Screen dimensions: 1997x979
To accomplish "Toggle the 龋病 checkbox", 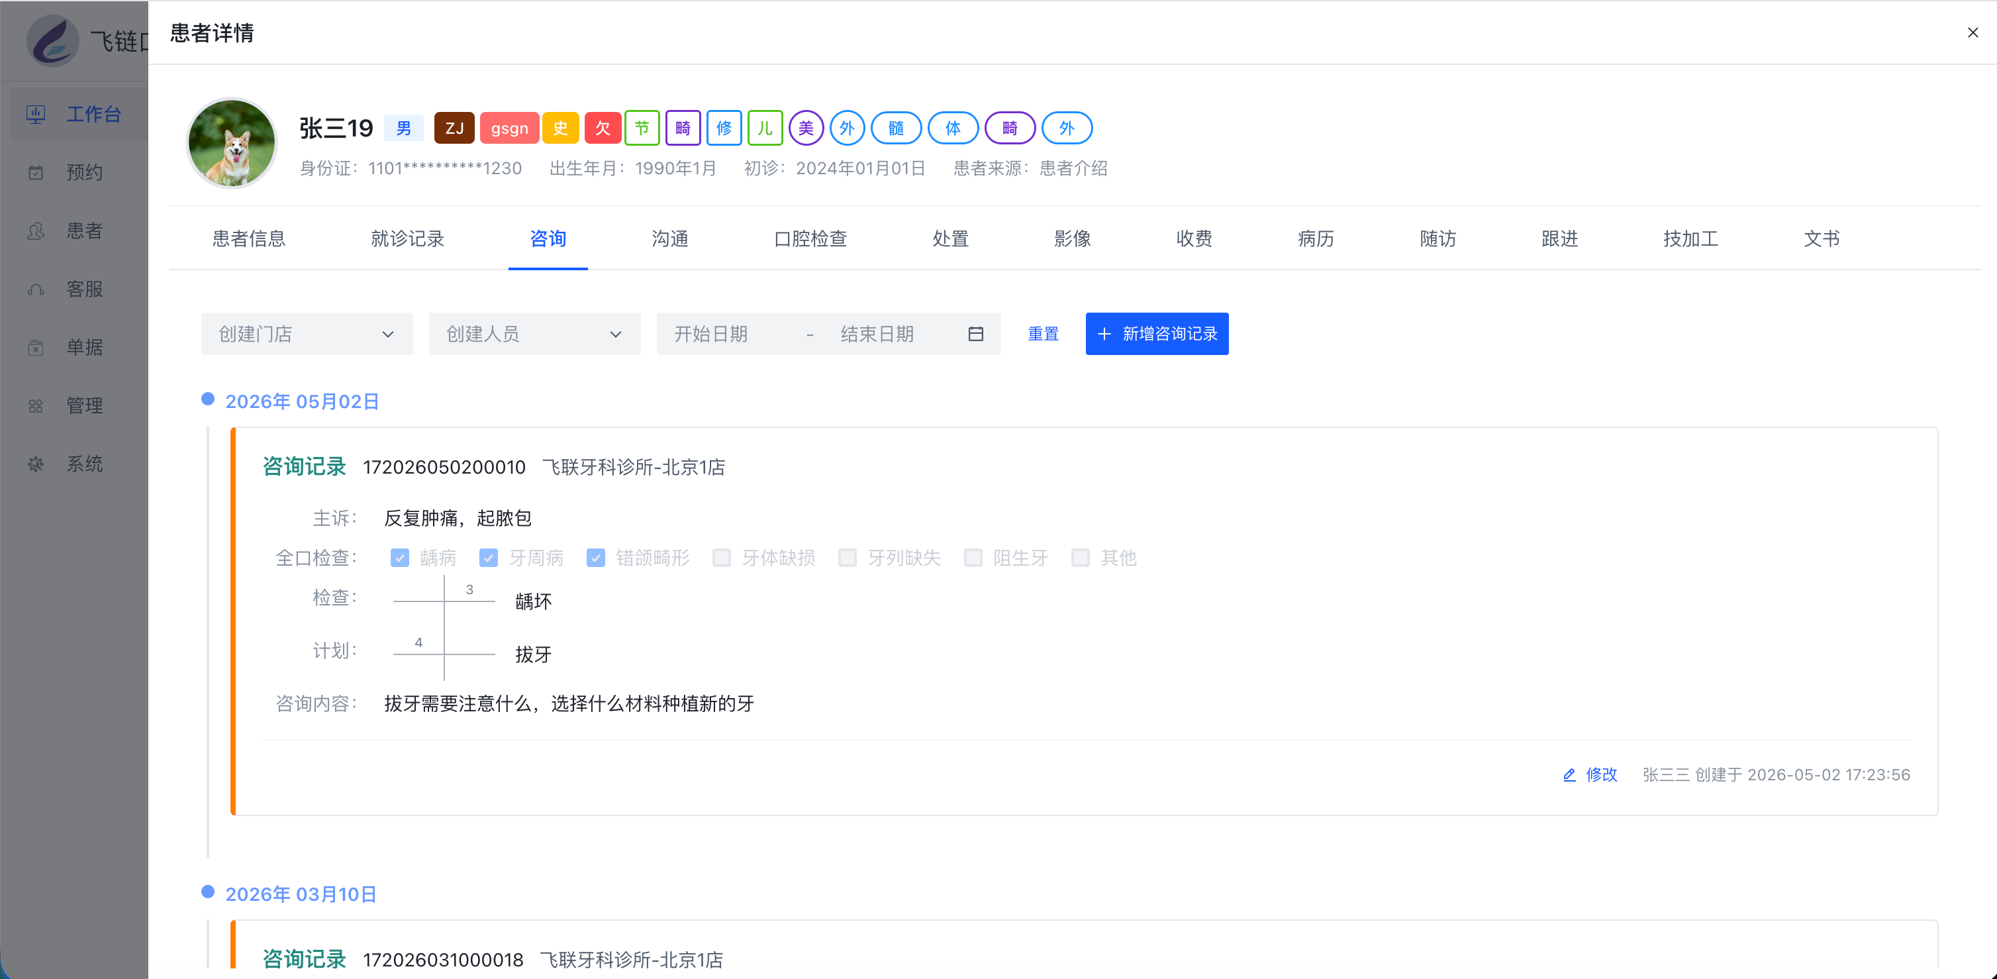I will point(400,558).
